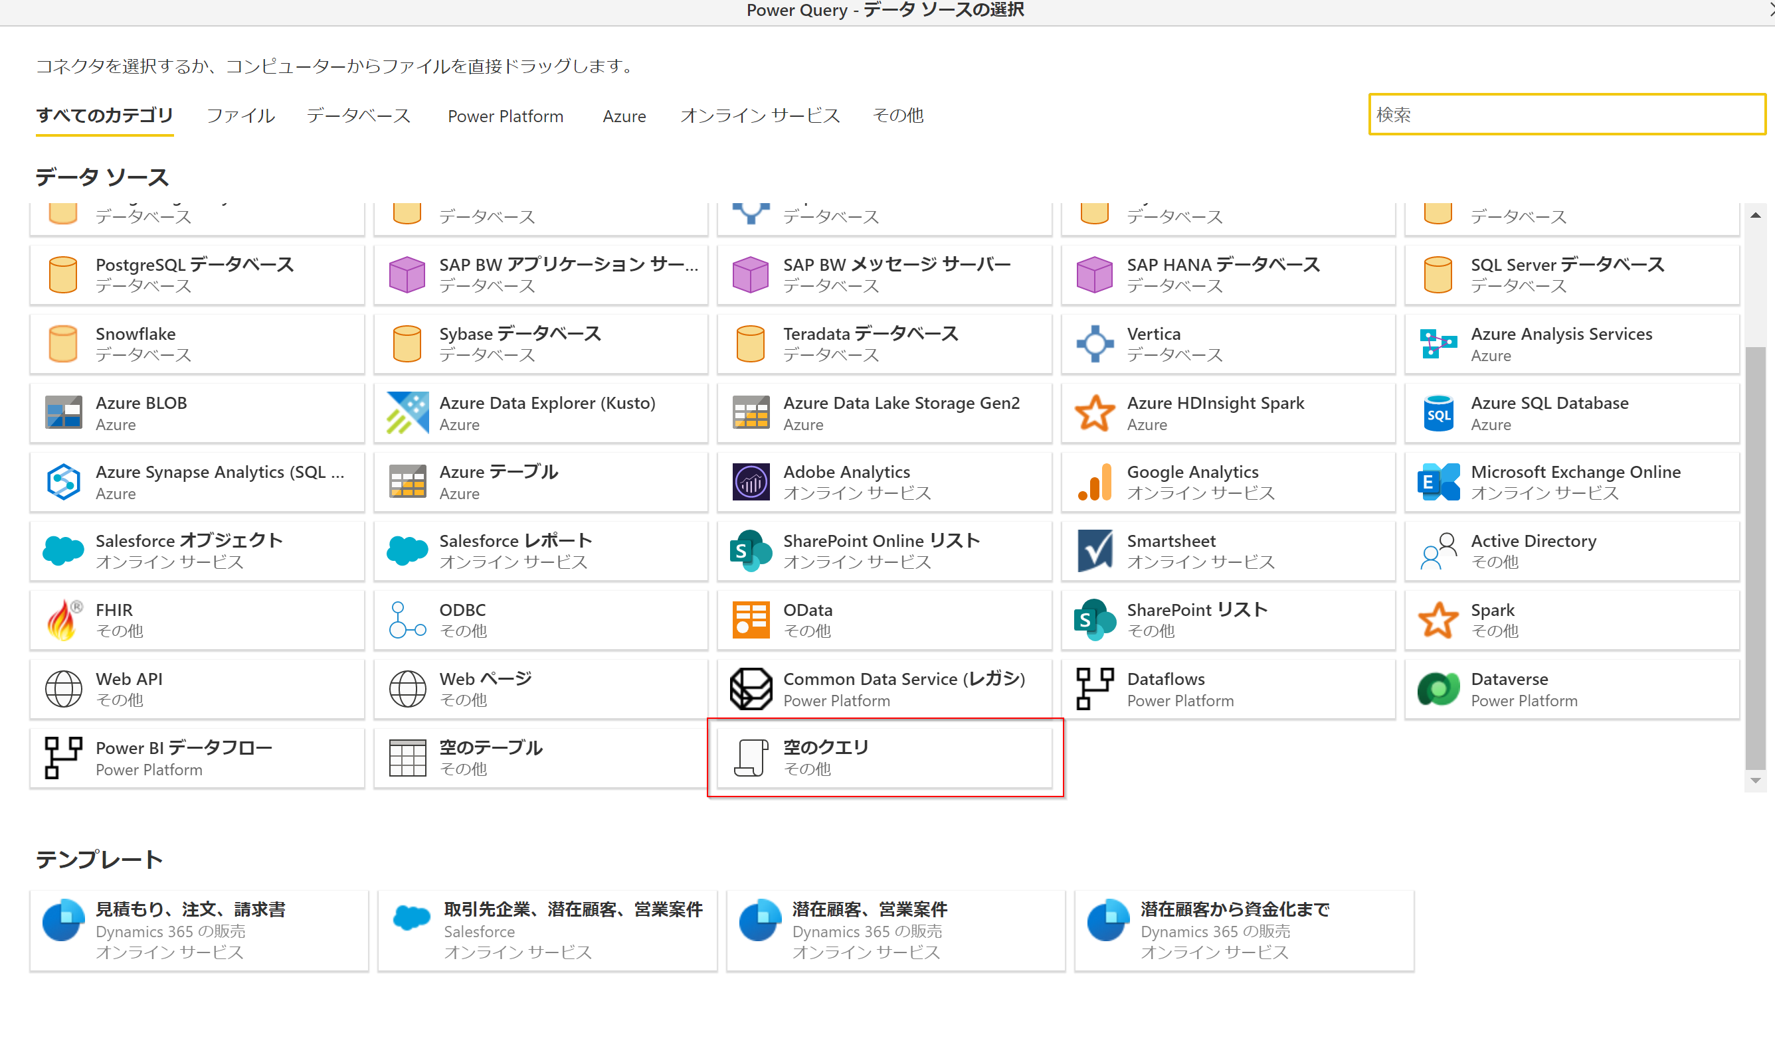Choose the Adobe Analytics icon
Screen dimensions: 1775x1060
[x=750, y=482]
